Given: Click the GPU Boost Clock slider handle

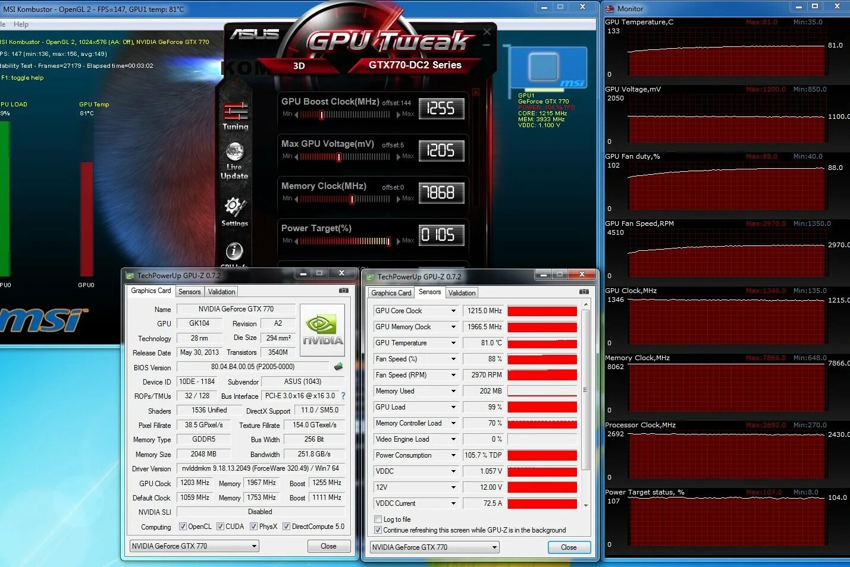Looking at the screenshot, I should click(x=322, y=115).
